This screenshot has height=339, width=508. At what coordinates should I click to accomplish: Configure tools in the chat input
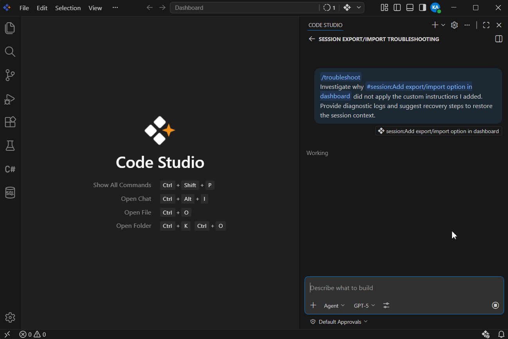386,305
